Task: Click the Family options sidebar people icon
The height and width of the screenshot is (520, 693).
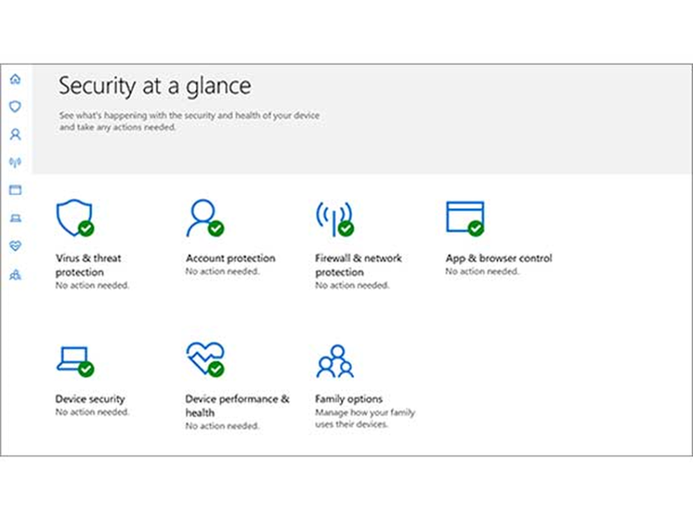Action: pos(15,274)
